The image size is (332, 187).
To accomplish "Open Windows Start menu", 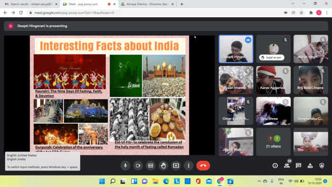I will (102, 181).
